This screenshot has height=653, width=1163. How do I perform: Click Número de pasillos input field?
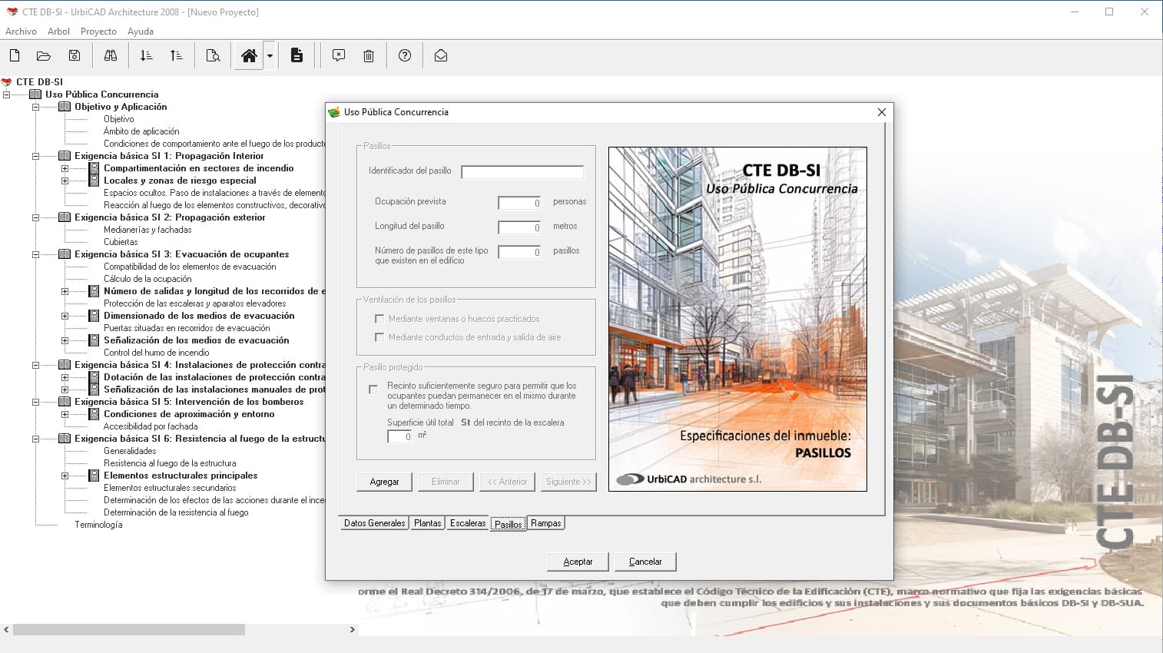click(519, 252)
